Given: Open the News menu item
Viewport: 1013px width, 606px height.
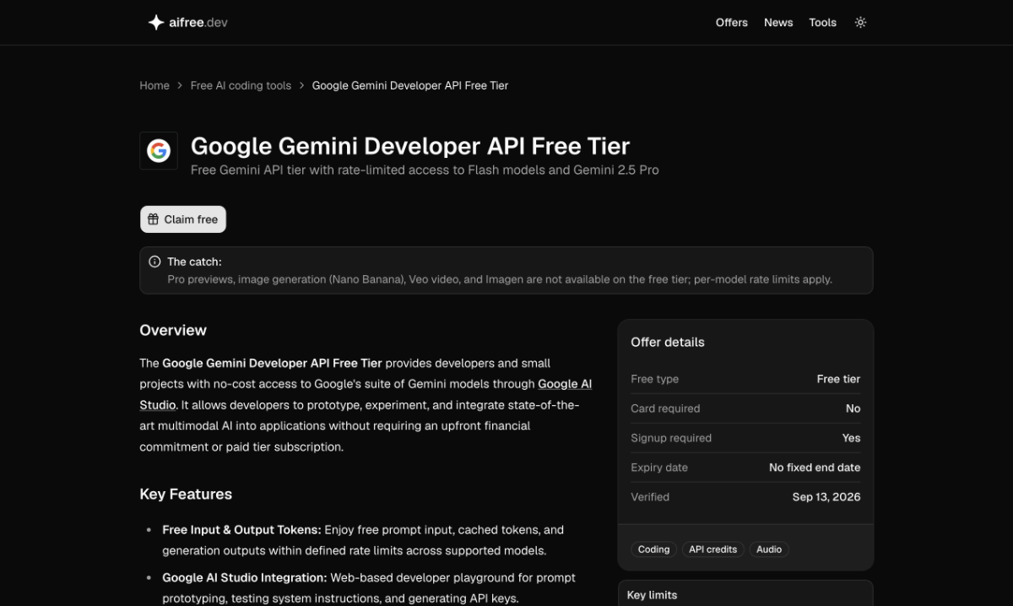Looking at the screenshot, I should [778, 23].
